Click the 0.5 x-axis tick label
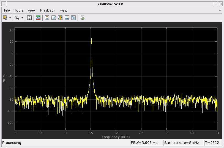 pos(40,133)
